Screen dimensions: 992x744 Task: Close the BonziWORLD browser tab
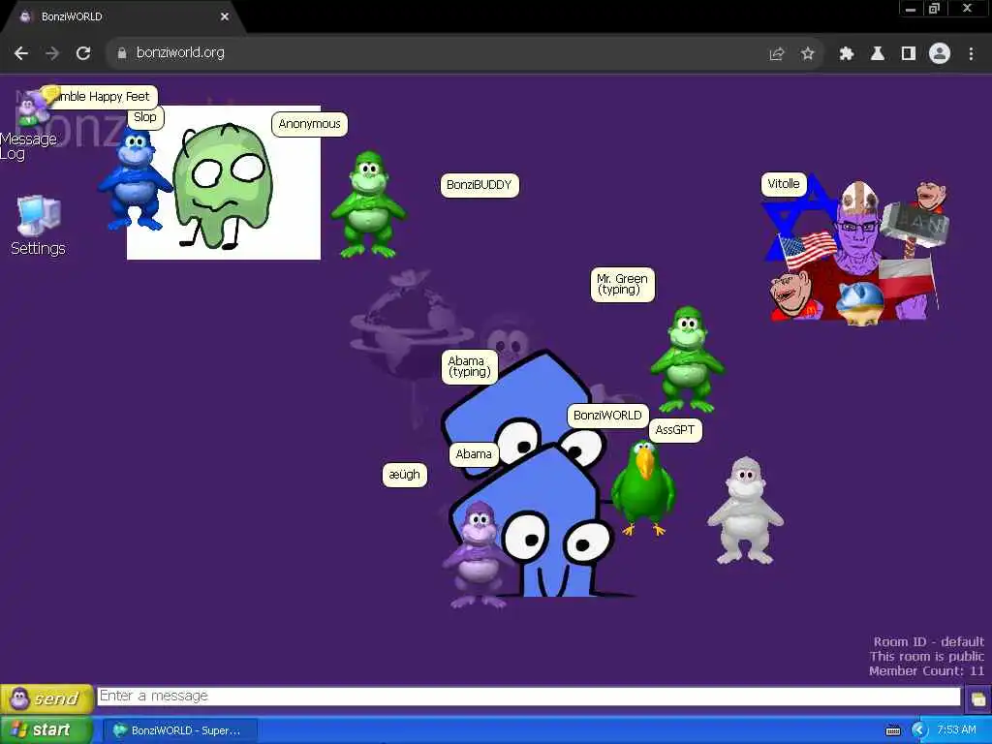(x=225, y=16)
